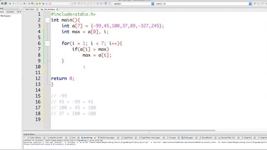Click the '#include<stdio.h>' code line

point(73,14)
